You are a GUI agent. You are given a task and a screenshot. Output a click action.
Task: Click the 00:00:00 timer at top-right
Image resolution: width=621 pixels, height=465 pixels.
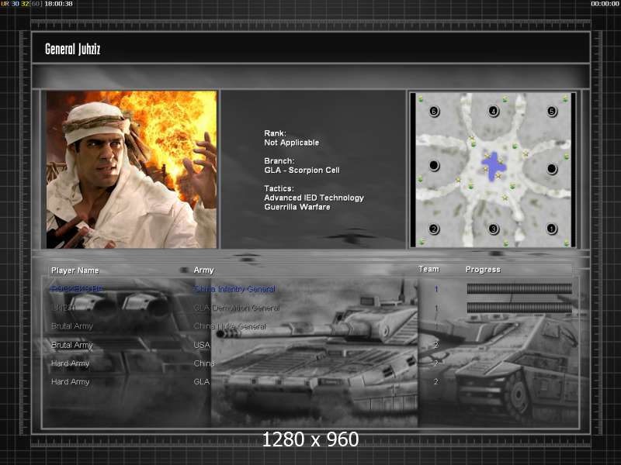pyautogui.click(x=605, y=4)
